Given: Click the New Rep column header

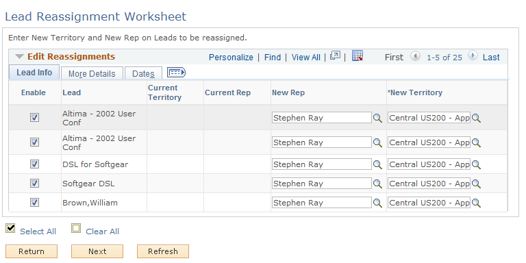Looking at the screenshot, I should pos(288,92).
